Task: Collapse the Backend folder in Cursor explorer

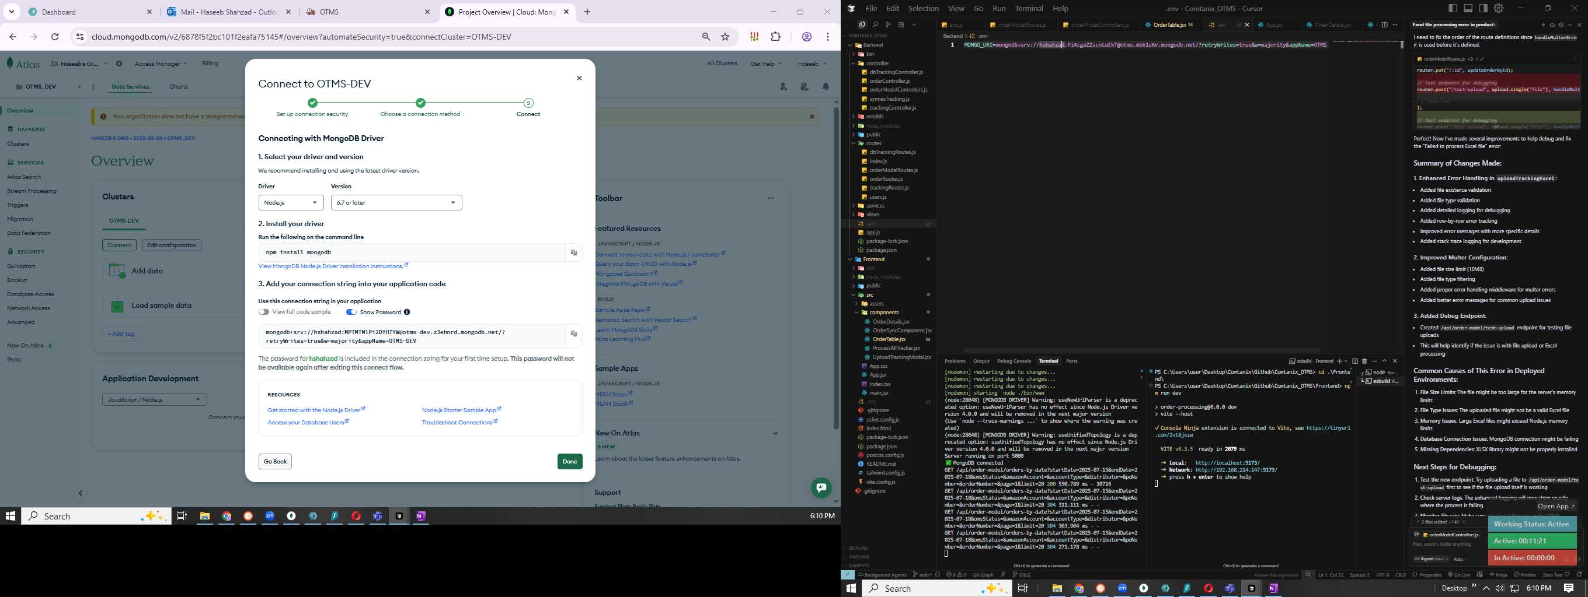Action: pyautogui.click(x=872, y=45)
